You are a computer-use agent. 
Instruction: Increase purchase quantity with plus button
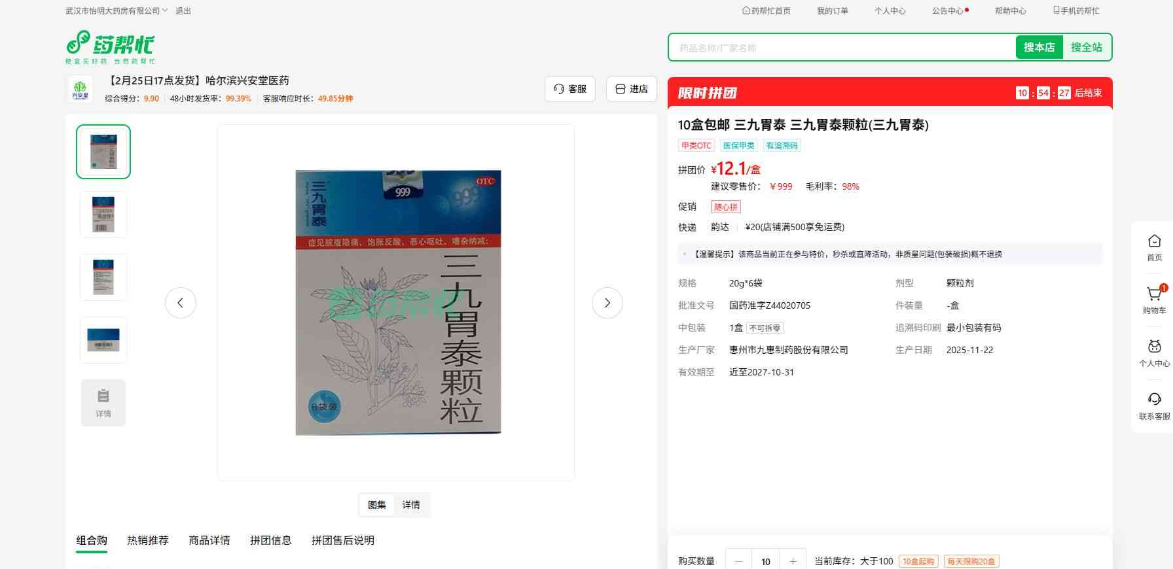pos(793,561)
